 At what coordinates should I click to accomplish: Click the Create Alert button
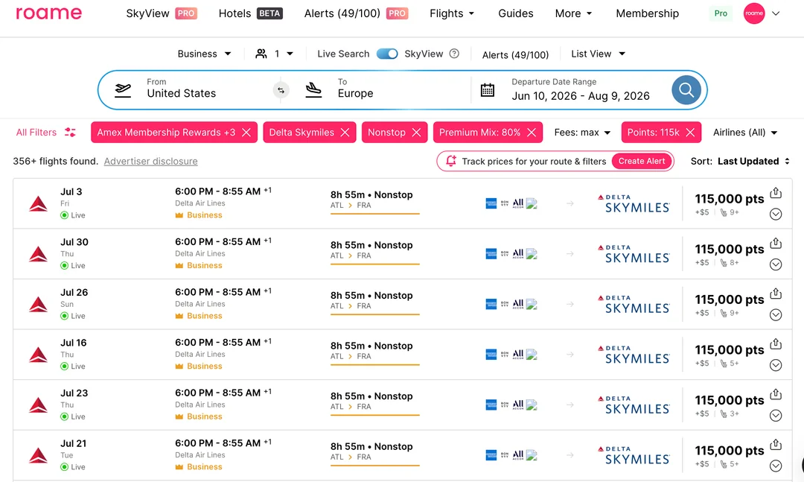click(x=642, y=161)
